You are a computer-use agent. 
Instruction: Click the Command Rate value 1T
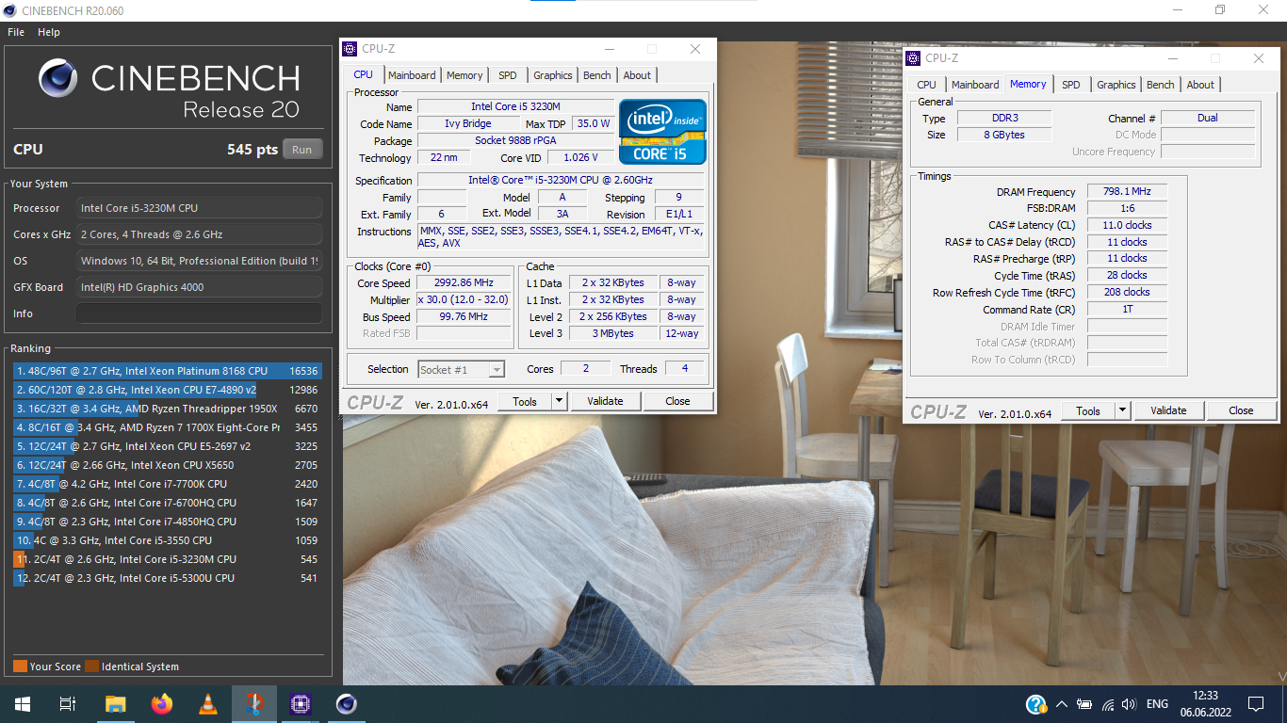coord(1127,310)
